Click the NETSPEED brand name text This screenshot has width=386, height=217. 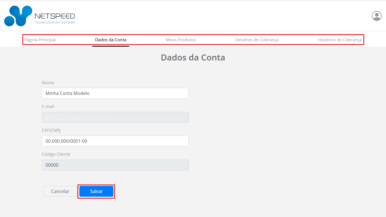pos(55,16)
